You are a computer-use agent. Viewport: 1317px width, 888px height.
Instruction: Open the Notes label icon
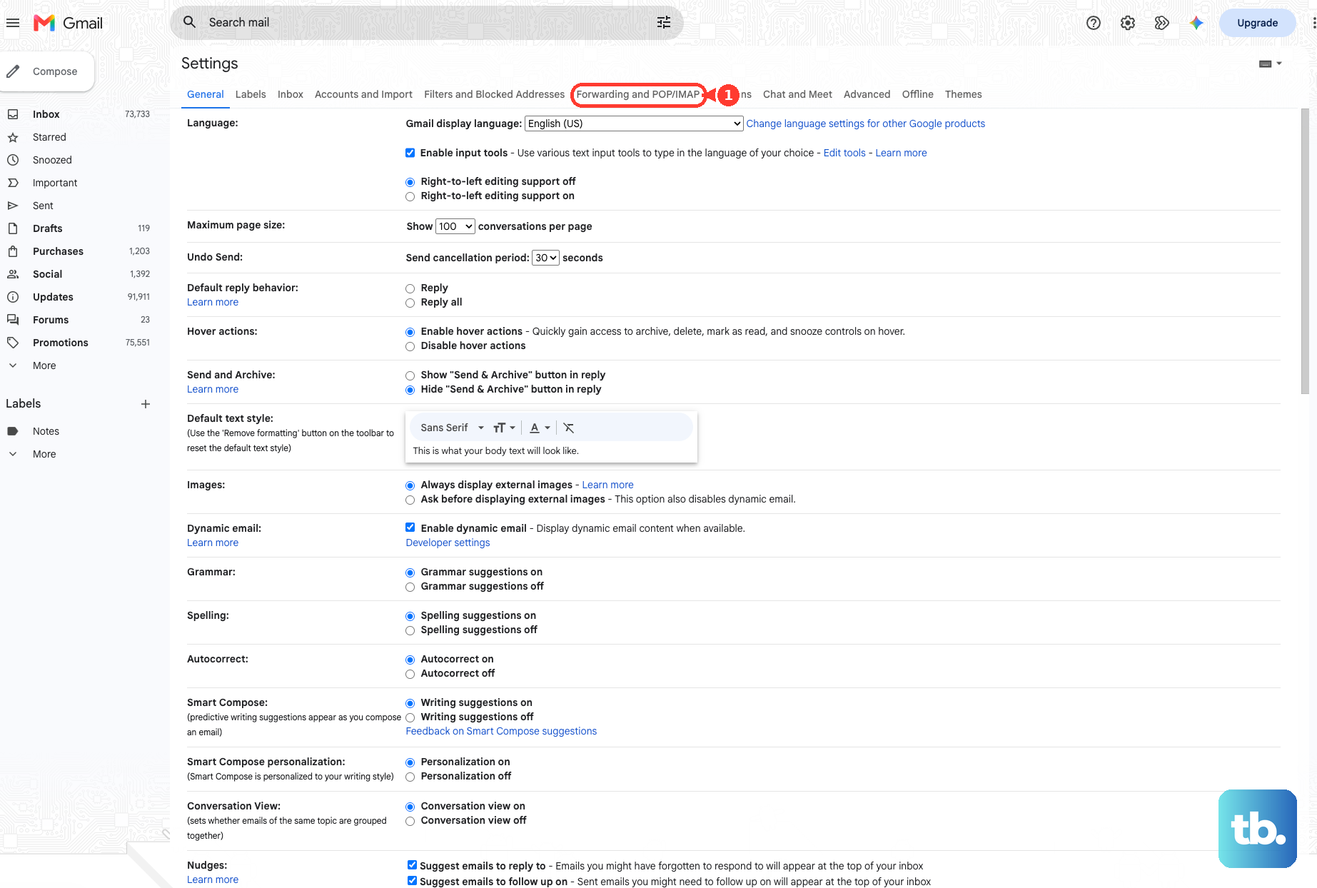(13, 431)
